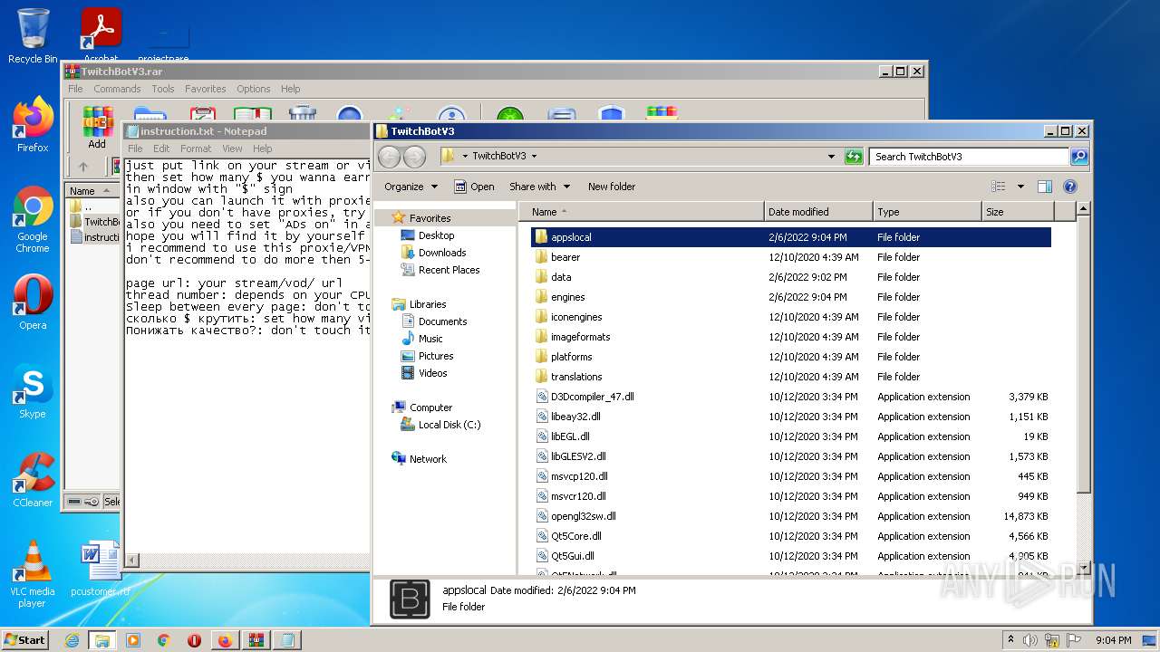Screen dimensions: 1160x652
Task: Open the File menu in WinRAR
Action: pos(75,89)
